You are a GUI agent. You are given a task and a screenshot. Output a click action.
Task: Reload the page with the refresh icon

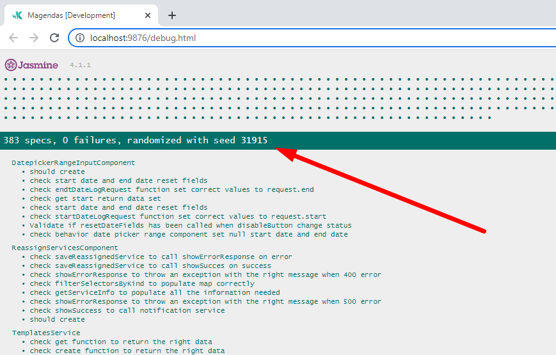[x=54, y=38]
